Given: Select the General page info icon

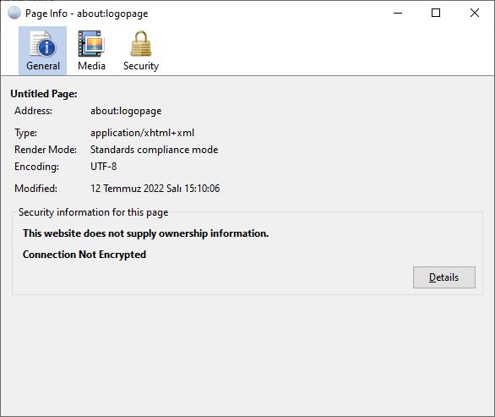Looking at the screenshot, I should pos(43,44).
